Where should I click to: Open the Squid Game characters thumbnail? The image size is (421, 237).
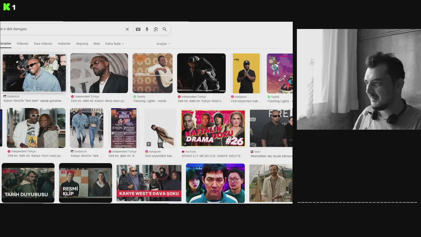(x=215, y=183)
